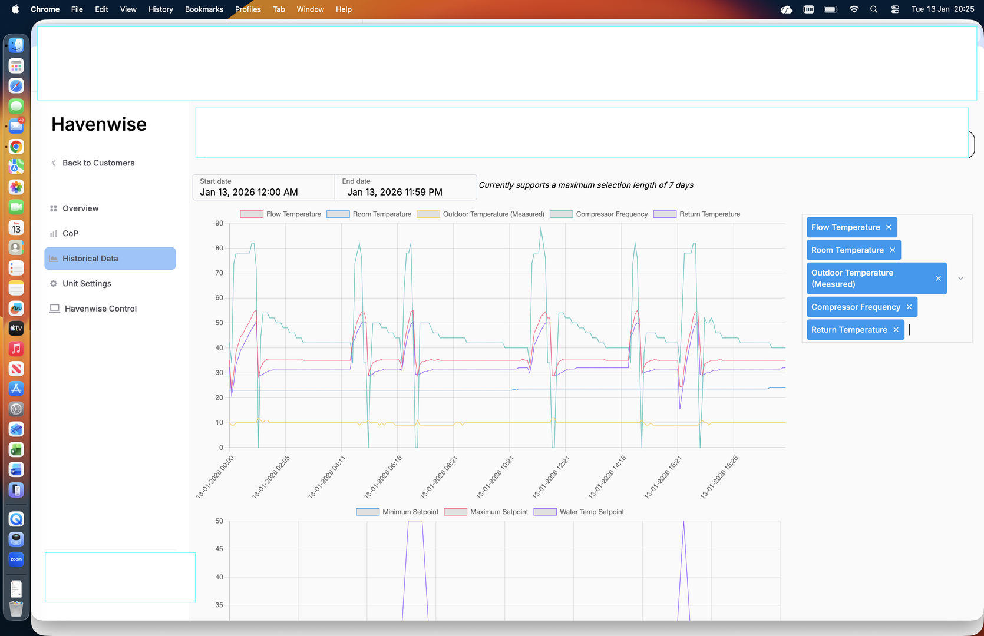This screenshot has height=636, width=984.
Task: Go to Back to Customers link
Action: [x=98, y=163]
